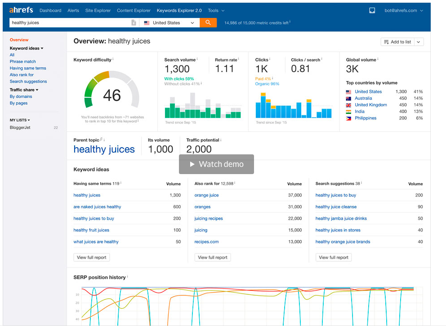
Task: Click the file upload icon in search field
Action: point(134,23)
